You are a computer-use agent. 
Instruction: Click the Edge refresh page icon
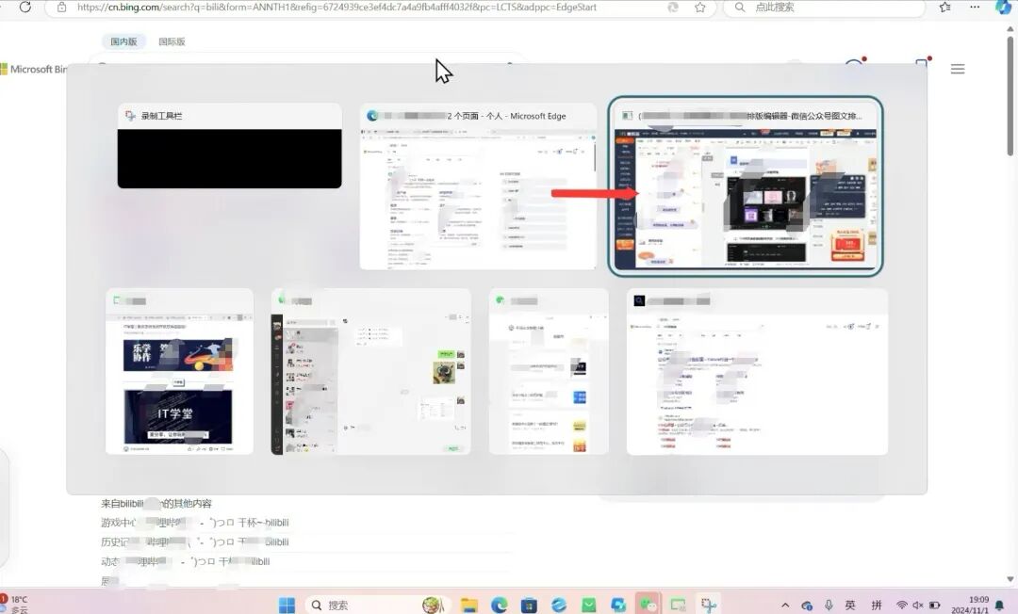click(x=25, y=8)
